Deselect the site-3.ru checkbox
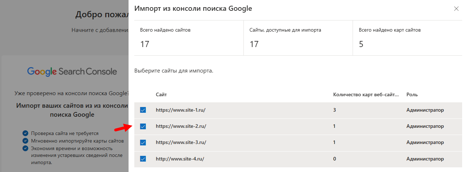Screen dimensions: 465x172 [143, 143]
